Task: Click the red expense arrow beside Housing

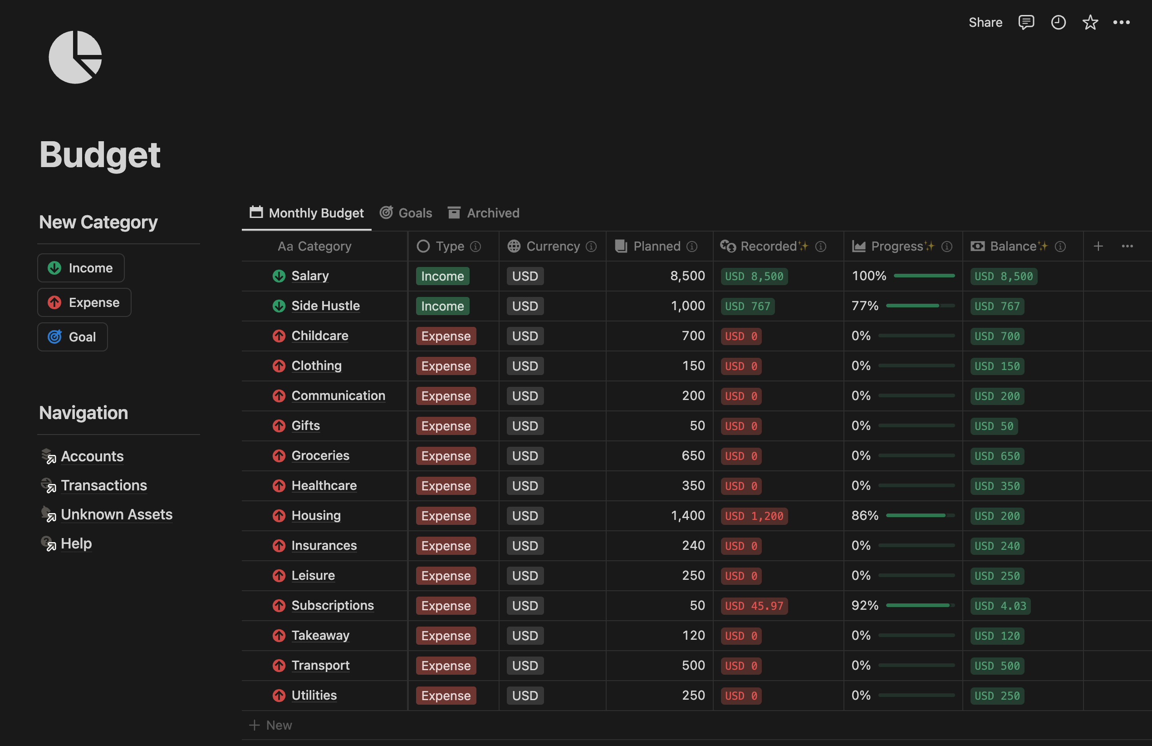Action: (279, 516)
